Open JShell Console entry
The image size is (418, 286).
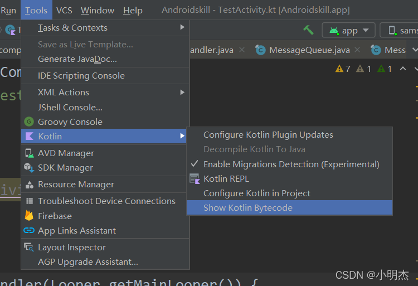click(105, 108)
